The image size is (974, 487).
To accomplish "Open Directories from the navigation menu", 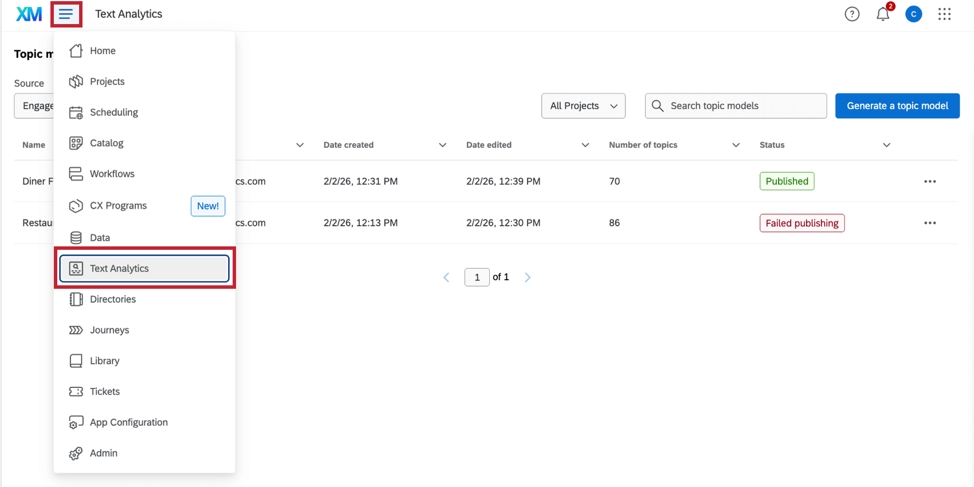I will (x=113, y=299).
